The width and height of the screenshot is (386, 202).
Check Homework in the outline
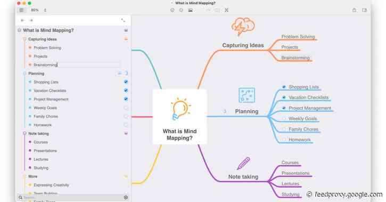[x=126, y=125]
